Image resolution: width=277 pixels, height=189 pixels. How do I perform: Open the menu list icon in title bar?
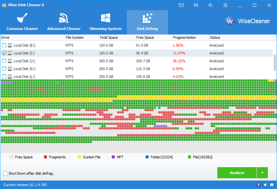click(225, 5)
